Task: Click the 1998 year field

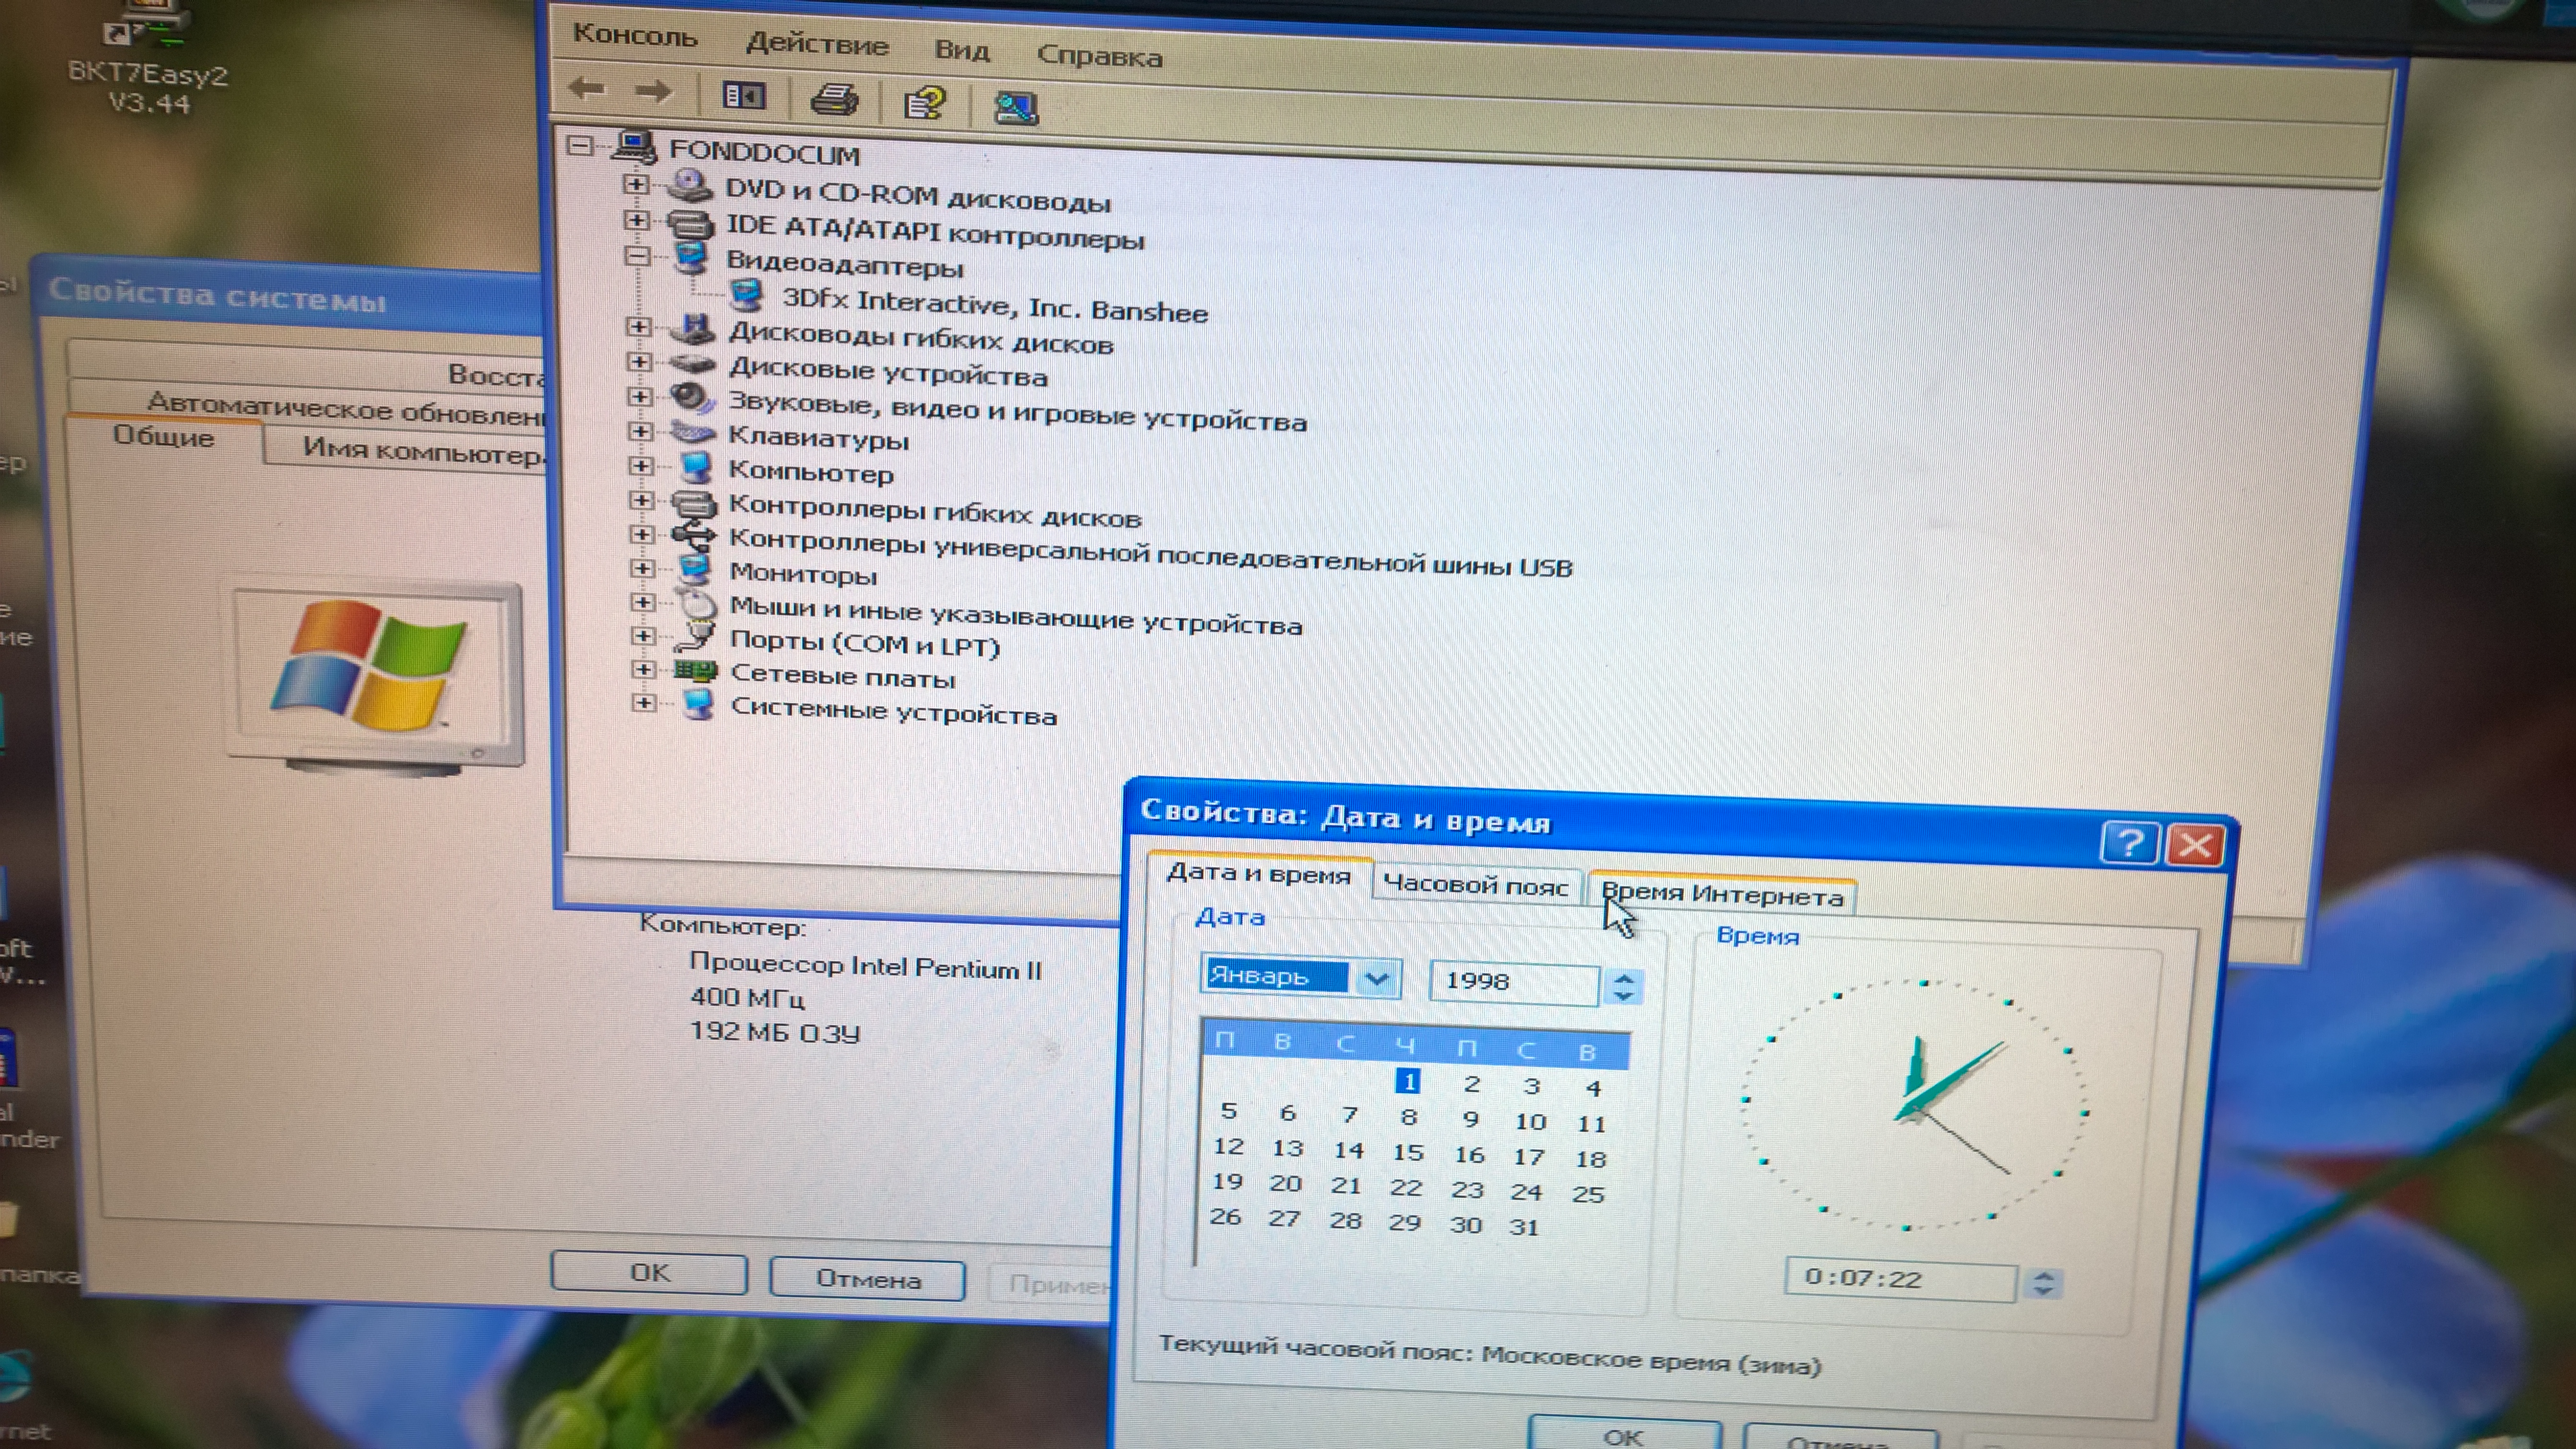Action: pyautogui.click(x=1514, y=982)
